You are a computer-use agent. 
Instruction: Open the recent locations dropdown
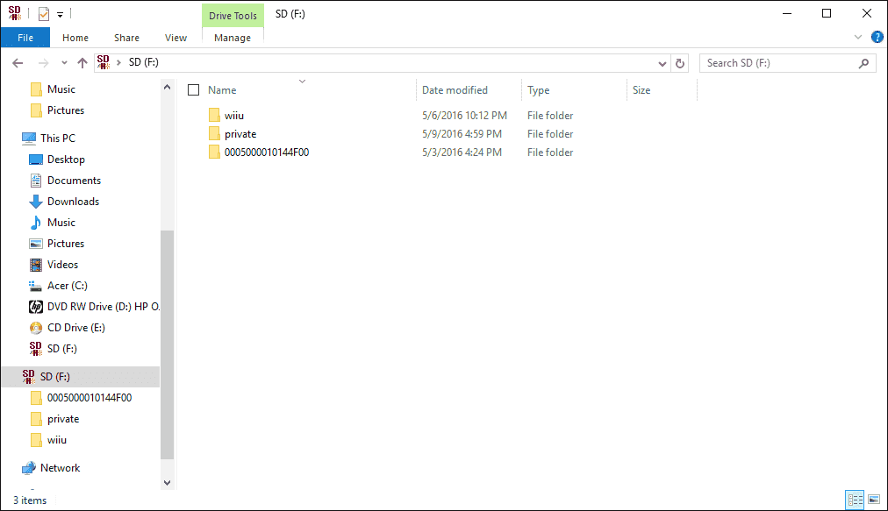(64, 63)
